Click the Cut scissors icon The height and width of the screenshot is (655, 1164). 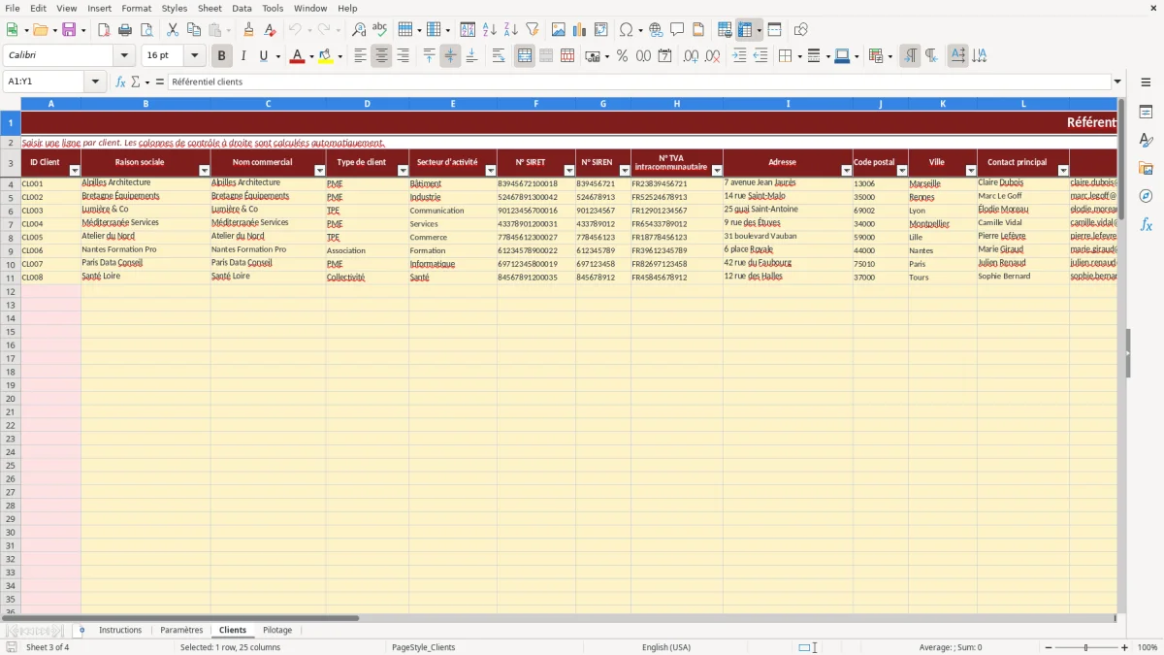172,30
